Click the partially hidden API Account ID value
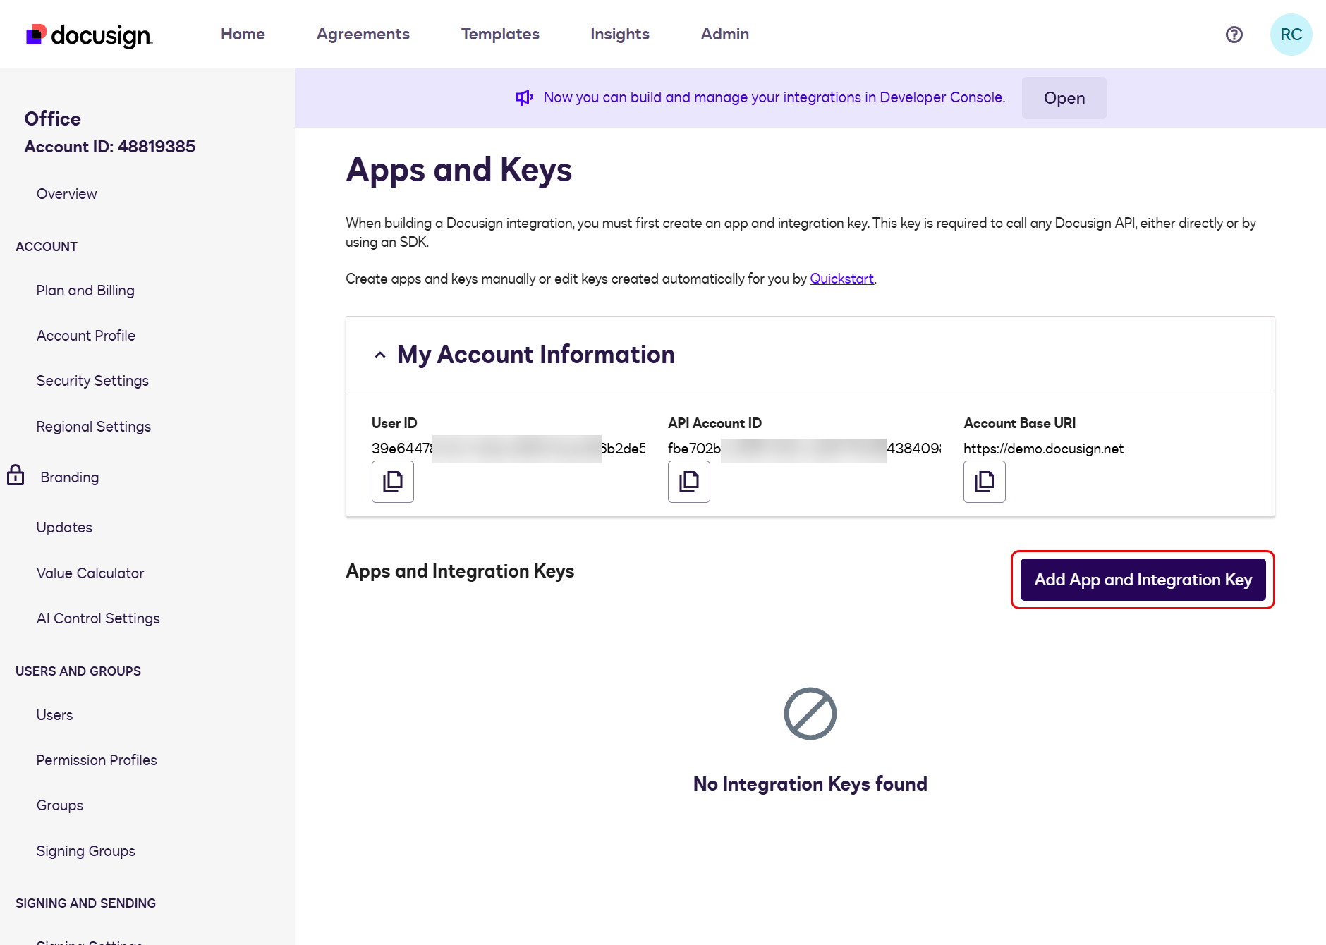Screen dimensions: 1326x945 (x=804, y=449)
